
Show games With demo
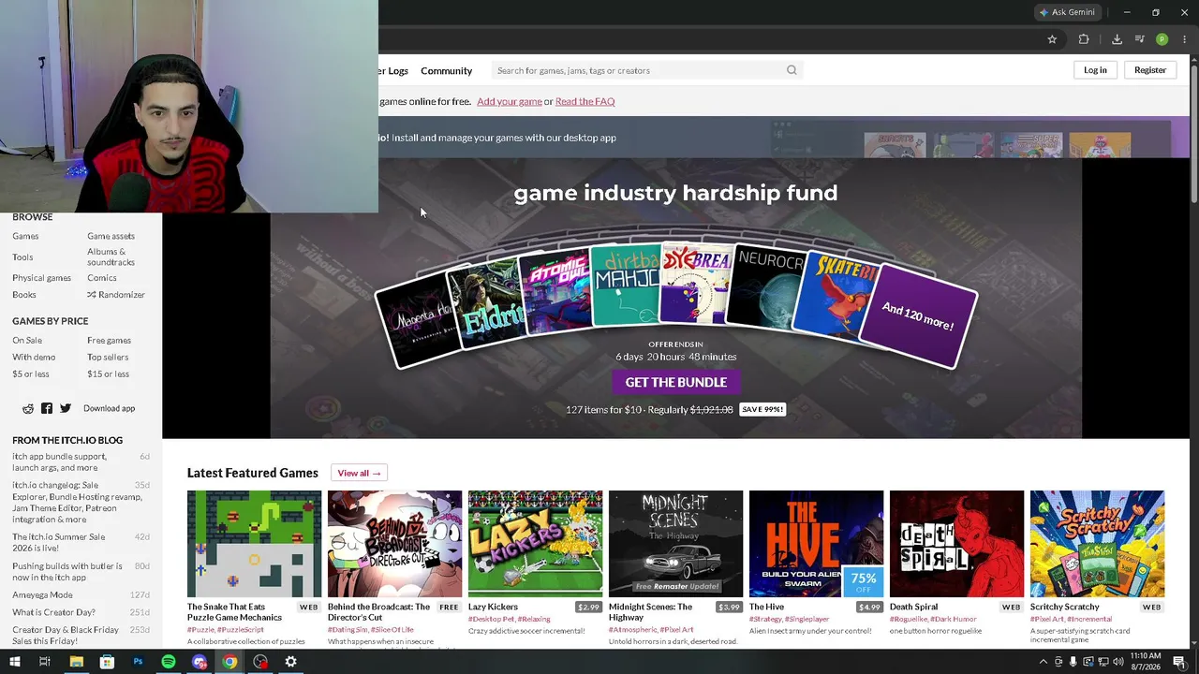coord(34,358)
